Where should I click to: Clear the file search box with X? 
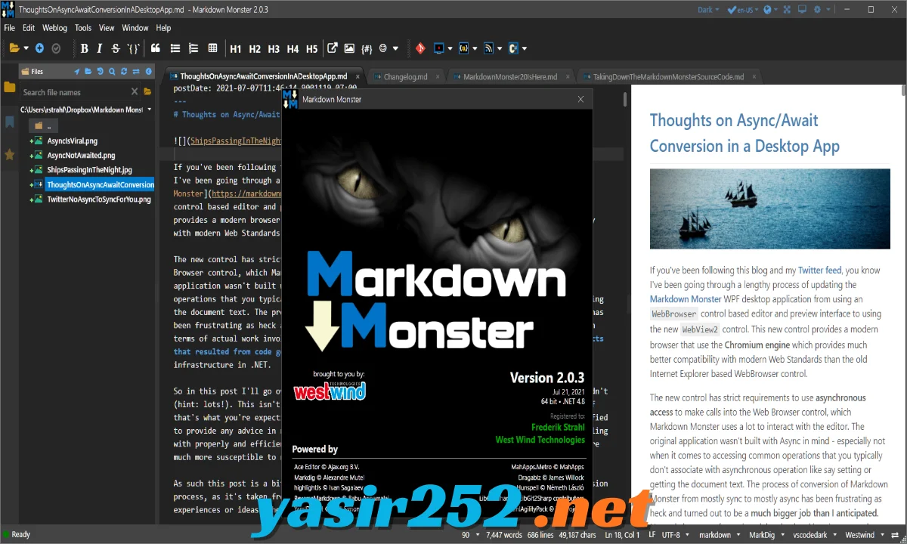pos(135,91)
